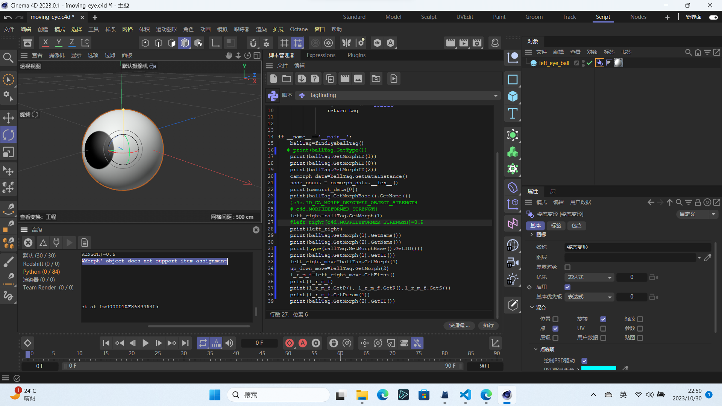722x406 pixels.
Task: Toggle the 点 mixing checkbox
Action: click(x=555, y=329)
